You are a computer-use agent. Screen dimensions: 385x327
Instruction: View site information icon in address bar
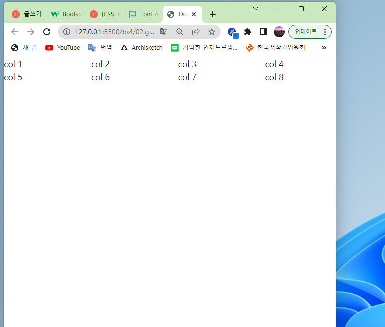pyautogui.click(x=67, y=32)
